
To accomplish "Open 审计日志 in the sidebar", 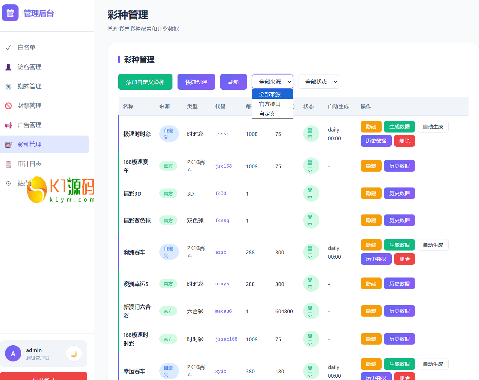I will coord(44,164).
